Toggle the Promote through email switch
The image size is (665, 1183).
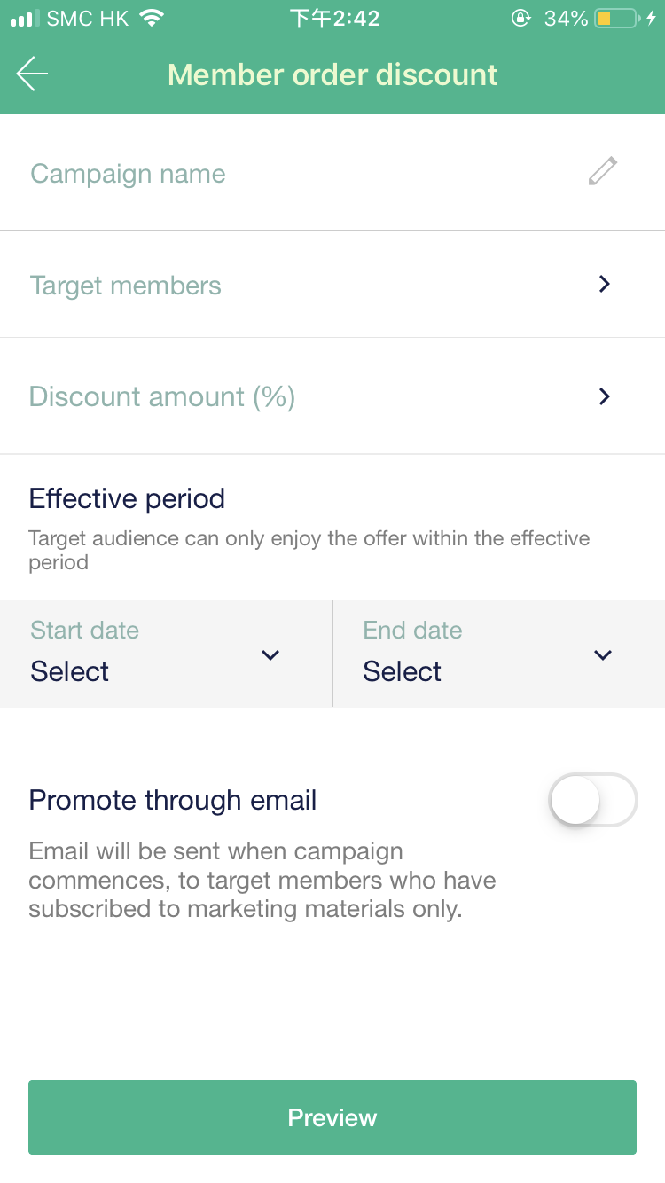(592, 800)
